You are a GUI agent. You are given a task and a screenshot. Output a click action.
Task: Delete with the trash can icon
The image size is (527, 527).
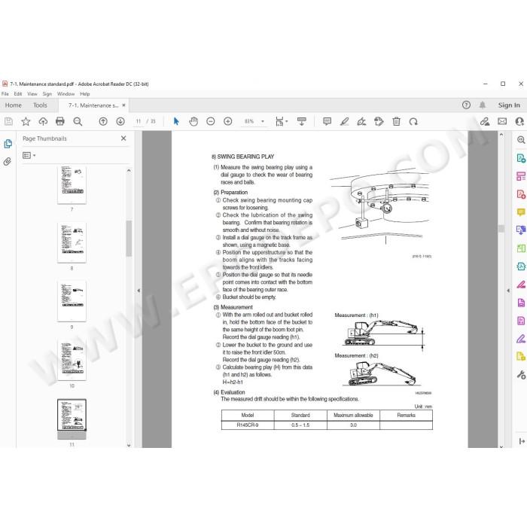(396, 121)
